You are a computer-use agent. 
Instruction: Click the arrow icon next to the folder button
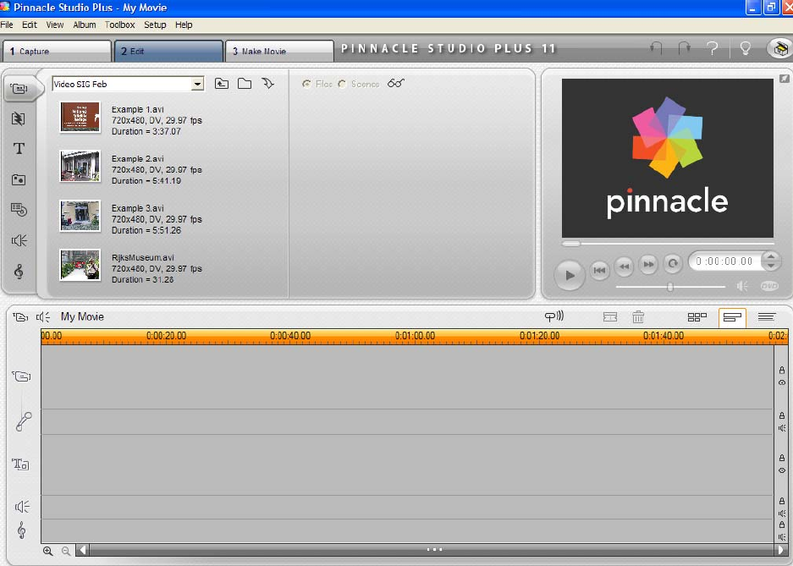pos(268,84)
